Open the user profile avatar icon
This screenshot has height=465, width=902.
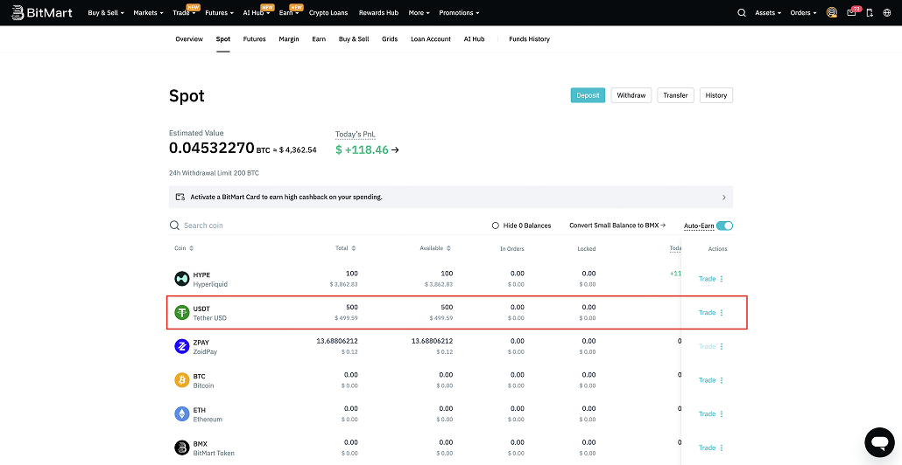pyautogui.click(x=831, y=12)
